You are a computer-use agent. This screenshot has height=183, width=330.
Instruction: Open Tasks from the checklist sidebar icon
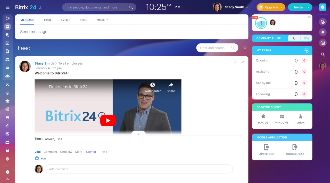tap(7, 84)
